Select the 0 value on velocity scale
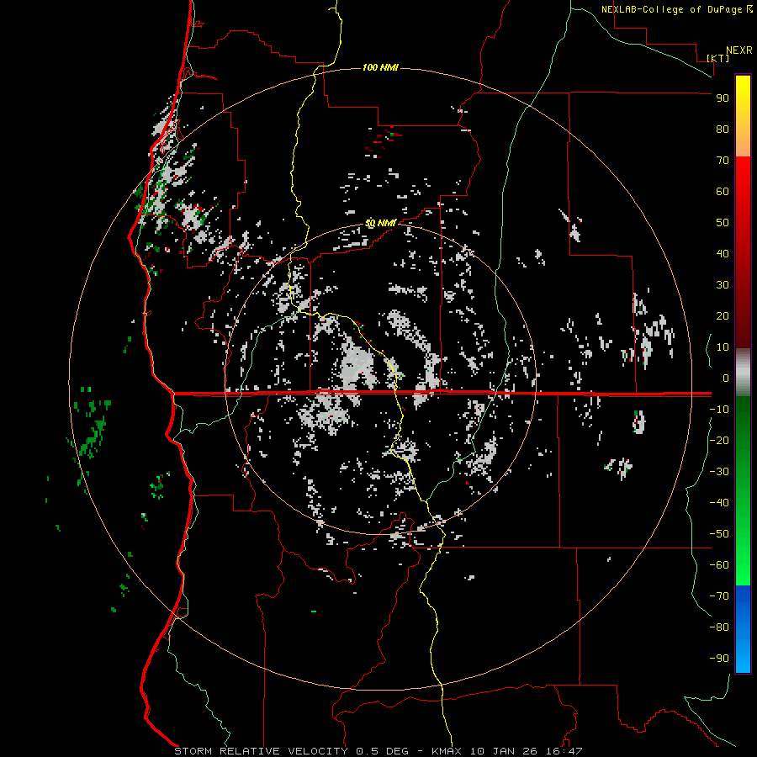757x757 pixels. tap(726, 378)
